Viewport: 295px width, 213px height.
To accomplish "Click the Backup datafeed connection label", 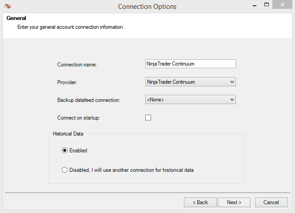I will (x=89, y=100).
